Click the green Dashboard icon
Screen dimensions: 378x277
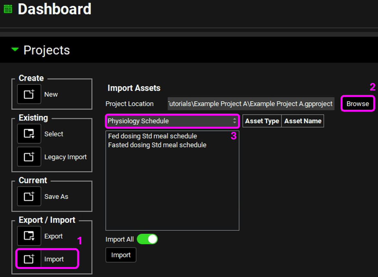(7, 9)
